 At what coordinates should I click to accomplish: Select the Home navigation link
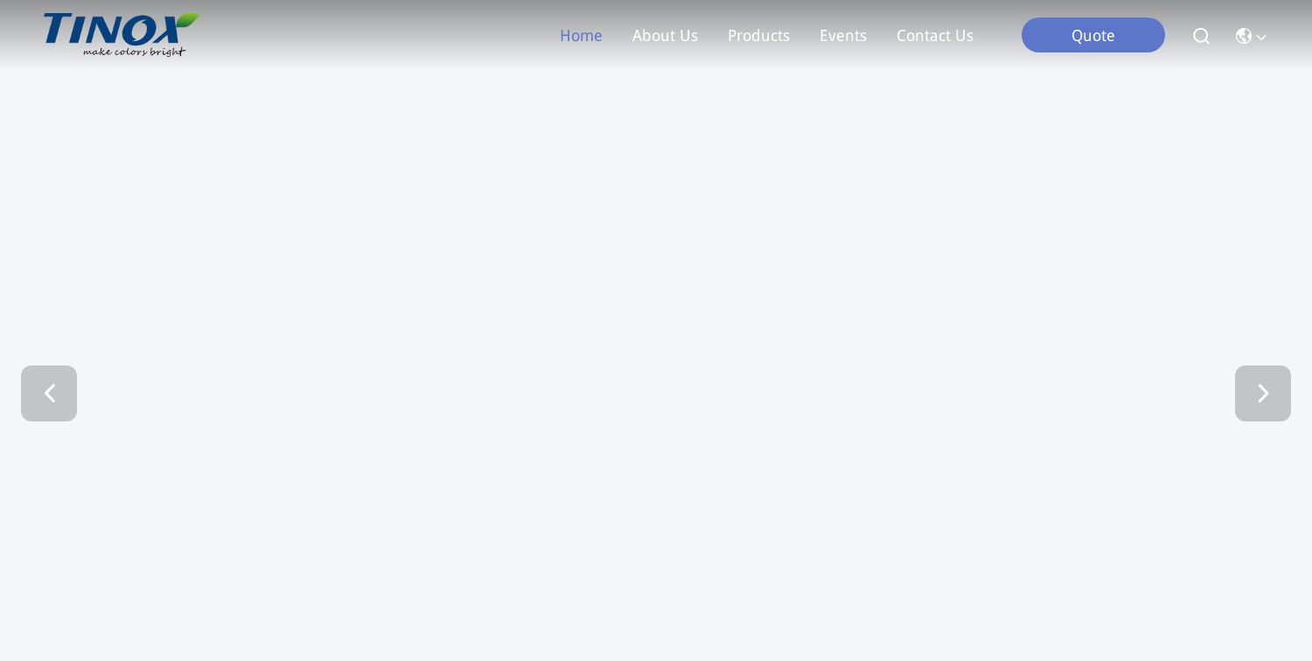pos(581,36)
